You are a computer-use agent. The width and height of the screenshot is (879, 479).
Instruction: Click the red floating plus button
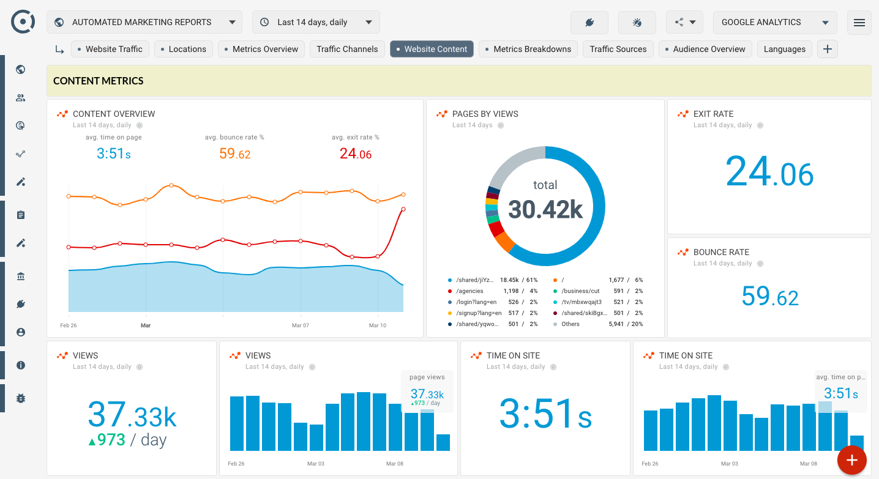pyautogui.click(x=851, y=459)
